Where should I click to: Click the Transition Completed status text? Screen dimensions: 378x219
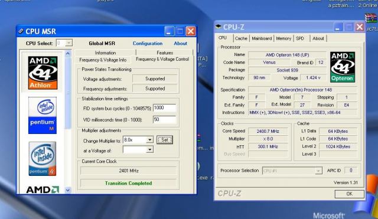coord(129,183)
